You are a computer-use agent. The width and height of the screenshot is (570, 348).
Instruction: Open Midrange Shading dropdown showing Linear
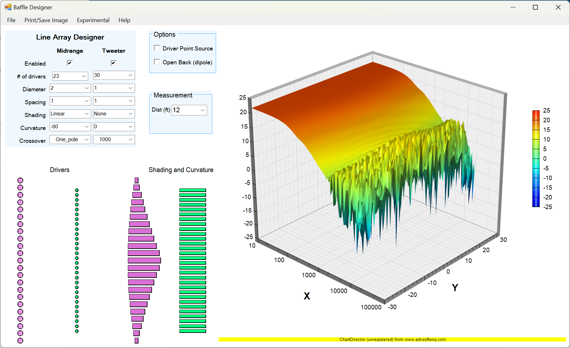(x=70, y=114)
